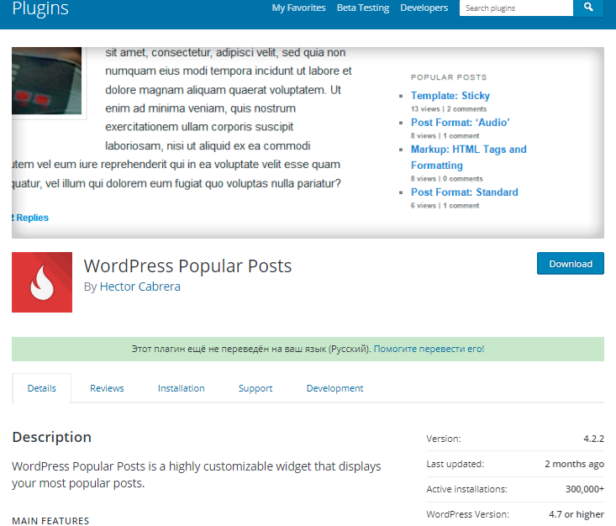This screenshot has height=526, width=616.
Task: Open the Installation tab
Action: [x=182, y=388]
